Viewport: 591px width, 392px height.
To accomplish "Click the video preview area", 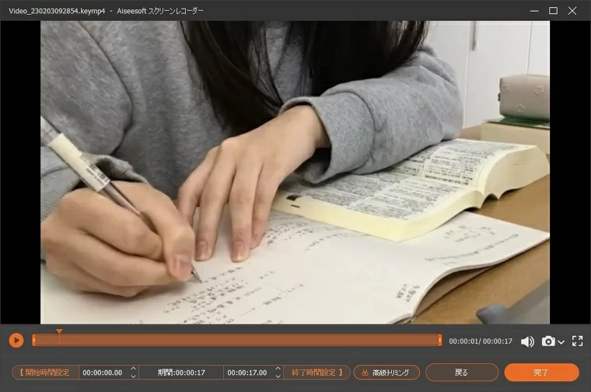I will (x=295, y=172).
